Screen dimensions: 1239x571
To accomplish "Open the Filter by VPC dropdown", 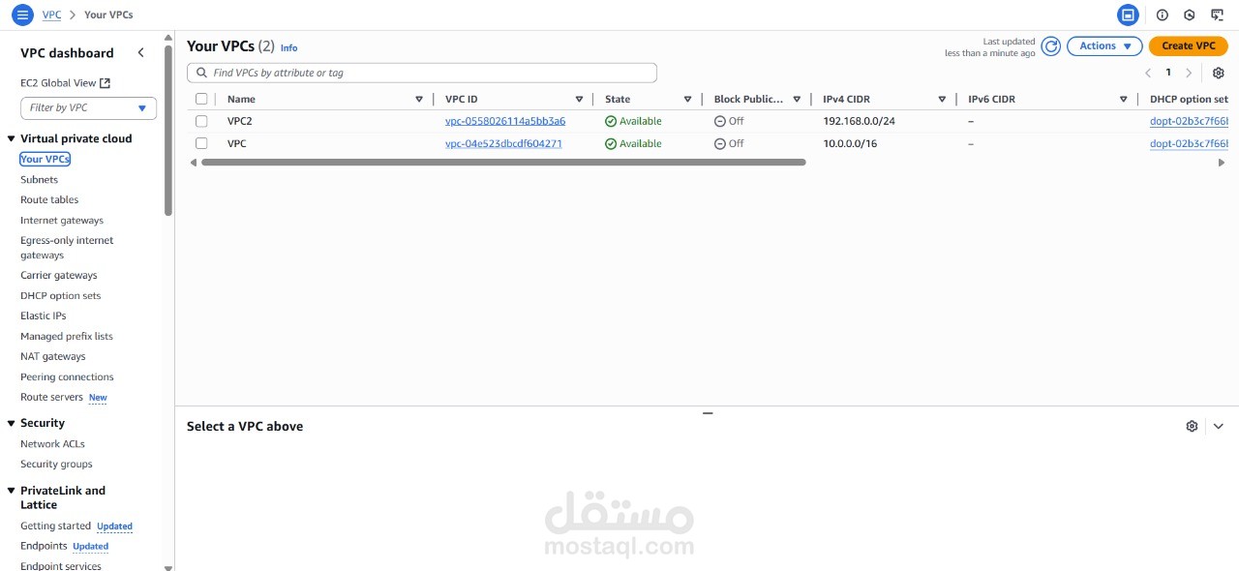I will pyautogui.click(x=88, y=108).
